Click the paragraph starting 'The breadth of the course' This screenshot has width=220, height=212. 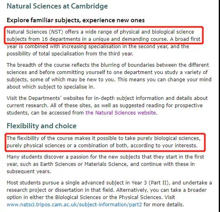[x=109, y=76]
